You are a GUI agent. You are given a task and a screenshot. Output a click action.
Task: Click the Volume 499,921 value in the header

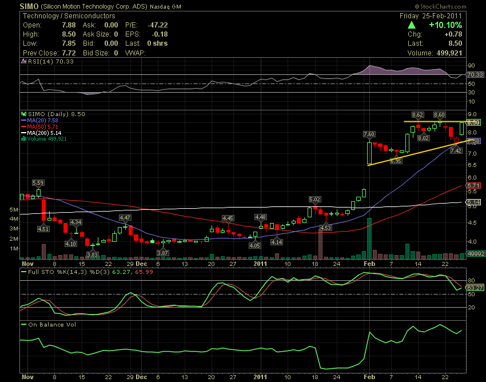[449, 53]
